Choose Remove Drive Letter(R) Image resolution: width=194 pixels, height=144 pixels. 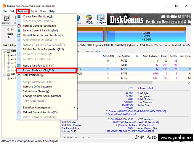[47, 87]
